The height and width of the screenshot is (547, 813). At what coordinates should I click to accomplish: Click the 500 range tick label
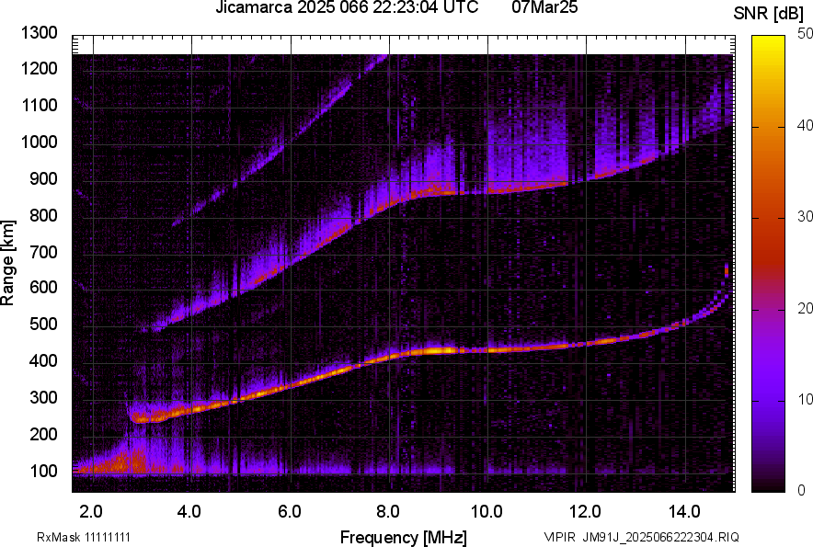click(x=43, y=325)
